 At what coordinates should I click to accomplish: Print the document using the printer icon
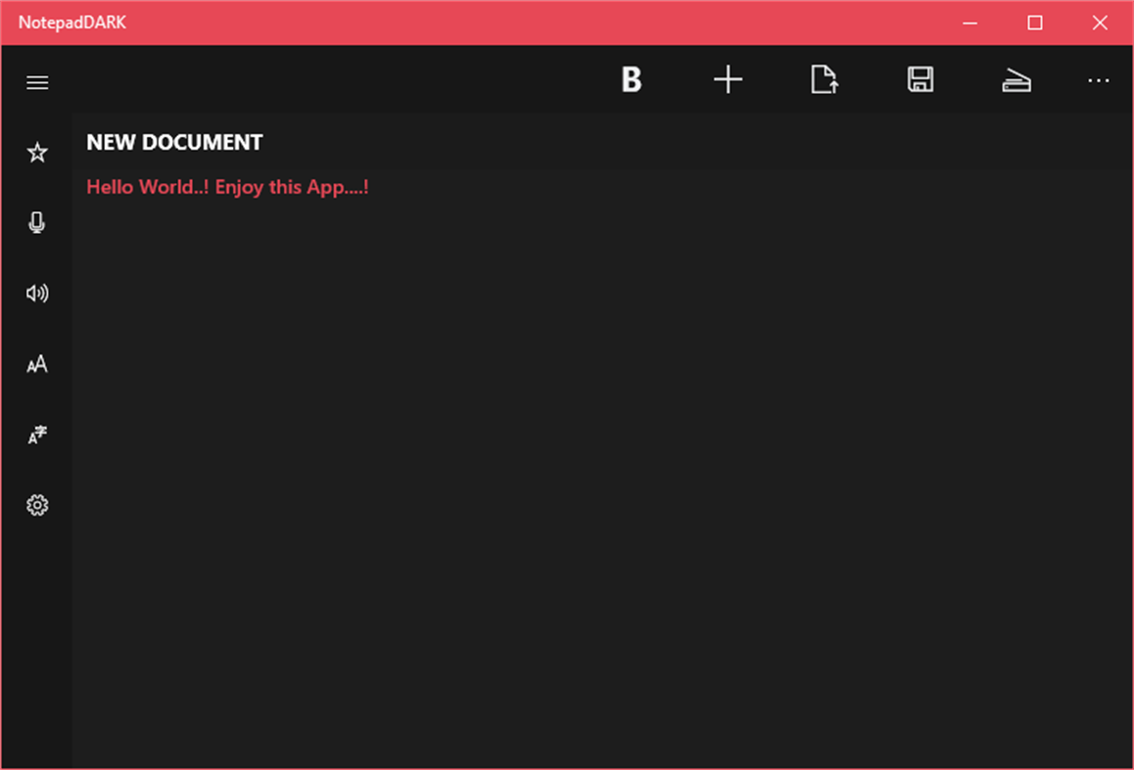(x=1016, y=80)
